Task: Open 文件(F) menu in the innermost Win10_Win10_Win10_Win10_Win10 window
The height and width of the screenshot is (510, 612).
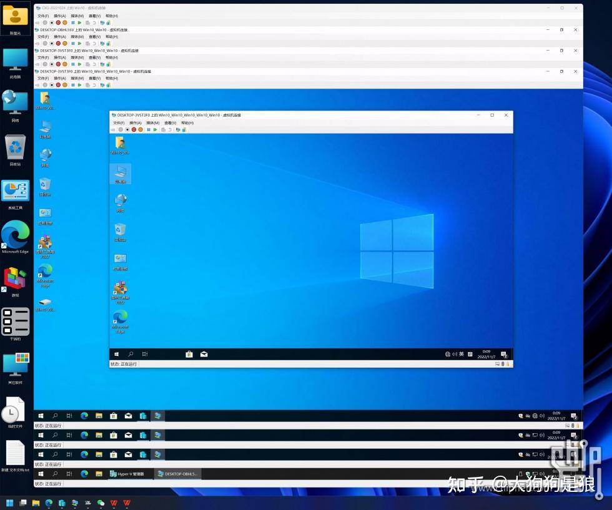Action: (x=119, y=123)
